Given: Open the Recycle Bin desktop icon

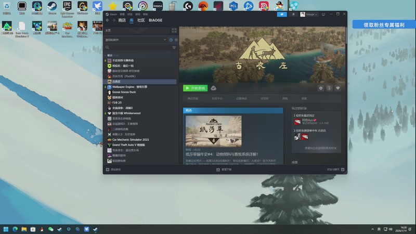Looking at the screenshot, I should click(7, 8).
